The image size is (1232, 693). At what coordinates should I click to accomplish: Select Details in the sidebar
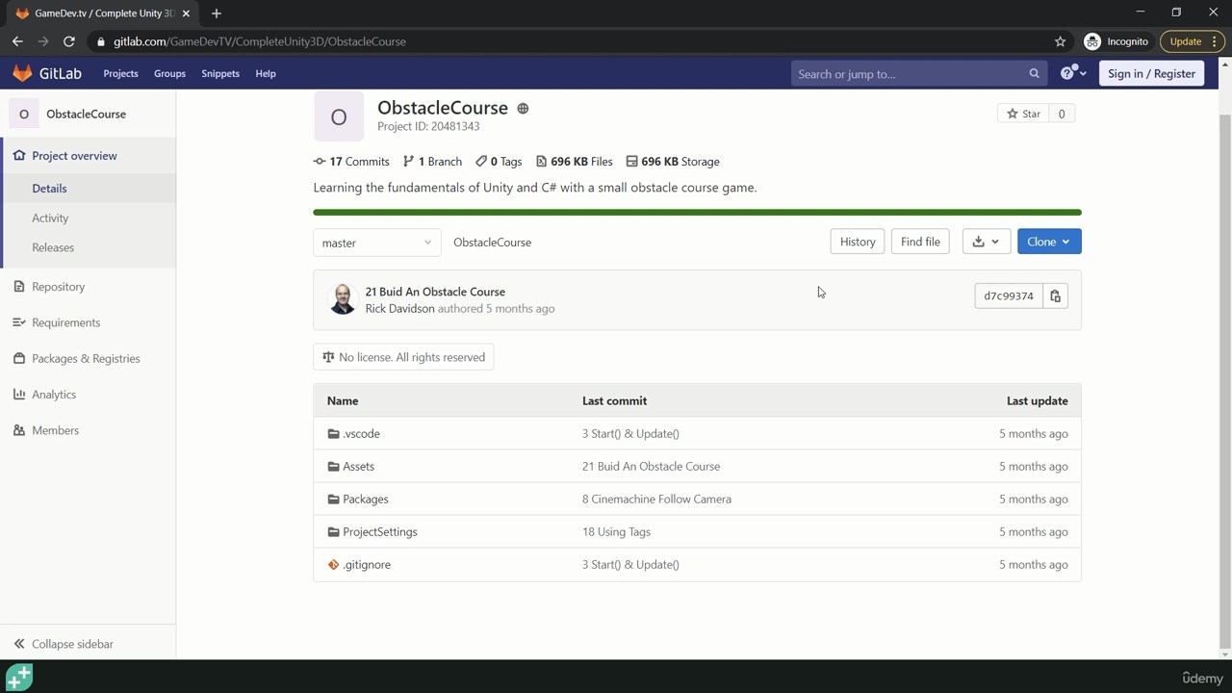point(88,188)
